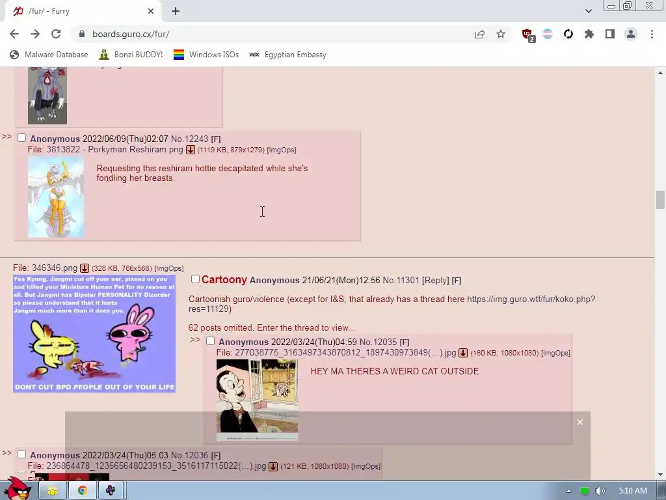The width and height of the screenshot is (666, 500).
Task: Open ImgOps for the 121 KB image
Action: click(x=366, y=466)
